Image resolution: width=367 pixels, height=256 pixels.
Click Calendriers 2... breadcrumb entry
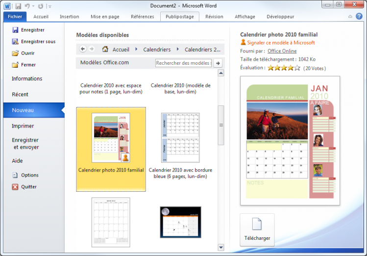(x=202, y=50)
